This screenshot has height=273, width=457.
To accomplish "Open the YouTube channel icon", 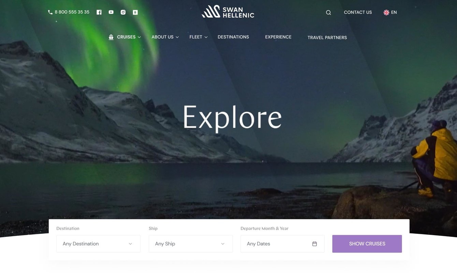I will 111,12.
